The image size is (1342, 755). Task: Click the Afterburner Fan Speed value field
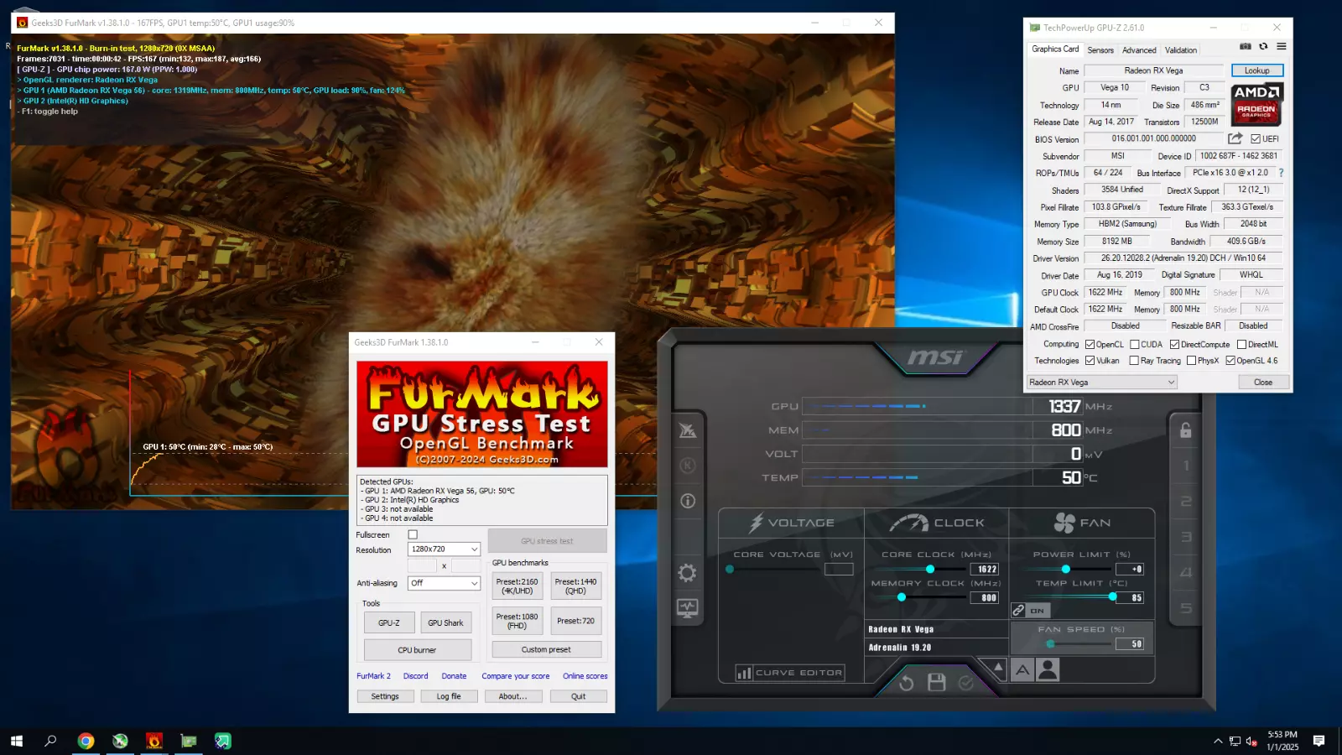[x=1130, y=644]
